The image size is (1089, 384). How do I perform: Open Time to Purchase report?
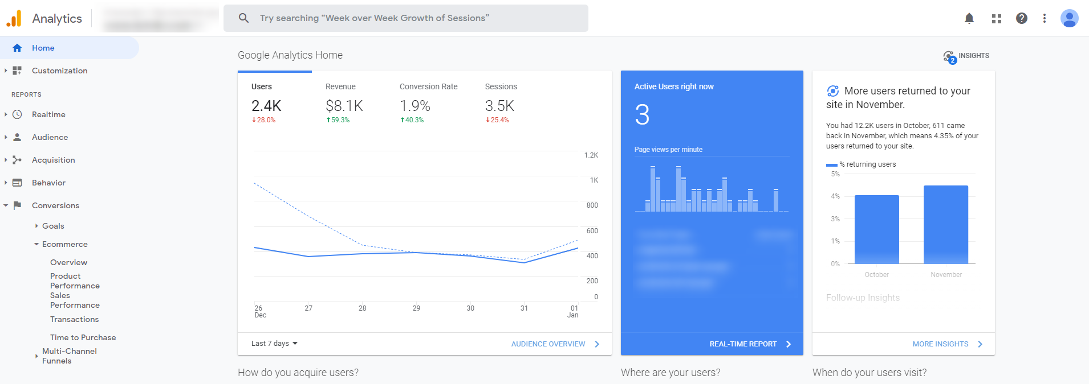[x=83, y=337]
